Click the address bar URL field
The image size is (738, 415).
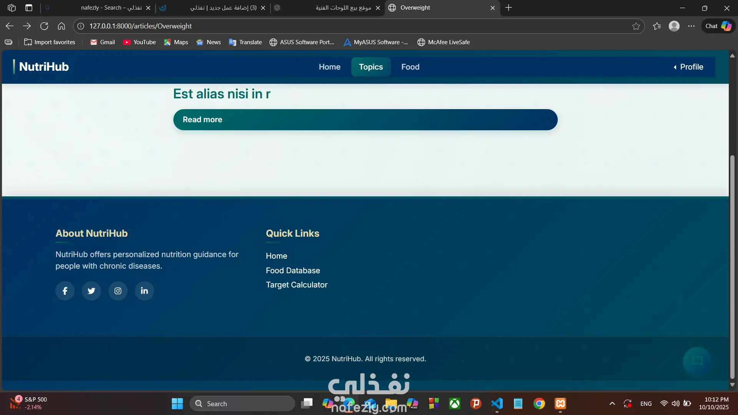point(346,26)
